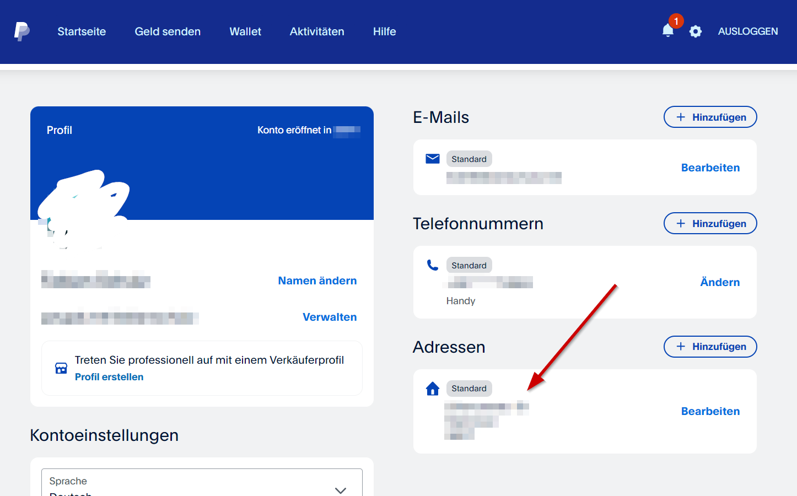Click the email envelope icon
The height and width of the screenshot is (496, 797).
click(433, 159)
